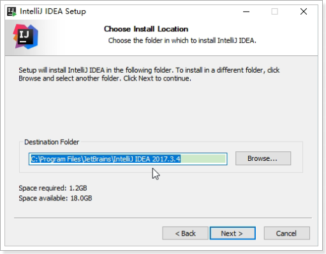The height and width of the screenshot is (254, 326).
Task: Click 'Space available: 18.0GB' text
Action: [56, 198]
